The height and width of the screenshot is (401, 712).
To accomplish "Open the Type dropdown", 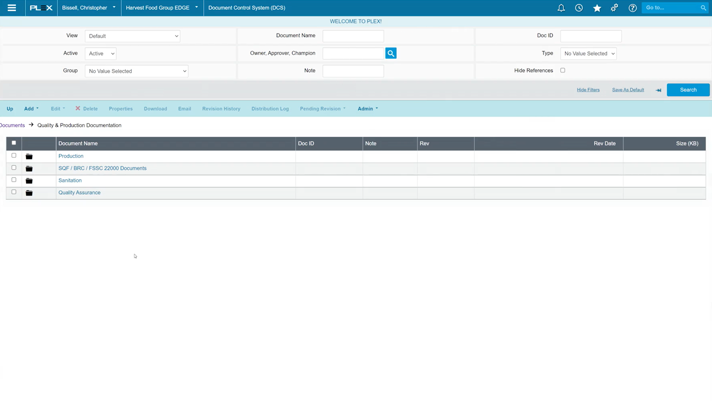I will click(x=588, y=54).
